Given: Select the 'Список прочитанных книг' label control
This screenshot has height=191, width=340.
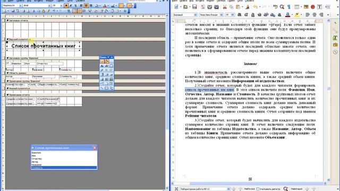Looking at the screenshot, I should 44,46.
